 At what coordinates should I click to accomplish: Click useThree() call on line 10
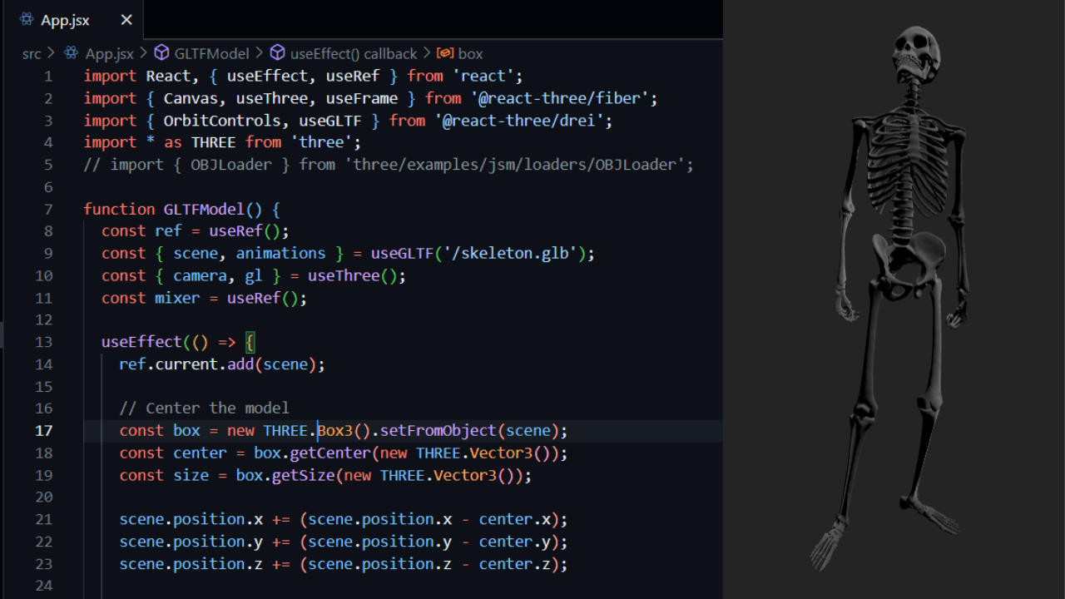[x=353, y=275]
